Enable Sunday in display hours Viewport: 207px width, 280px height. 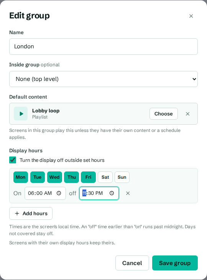122,177
